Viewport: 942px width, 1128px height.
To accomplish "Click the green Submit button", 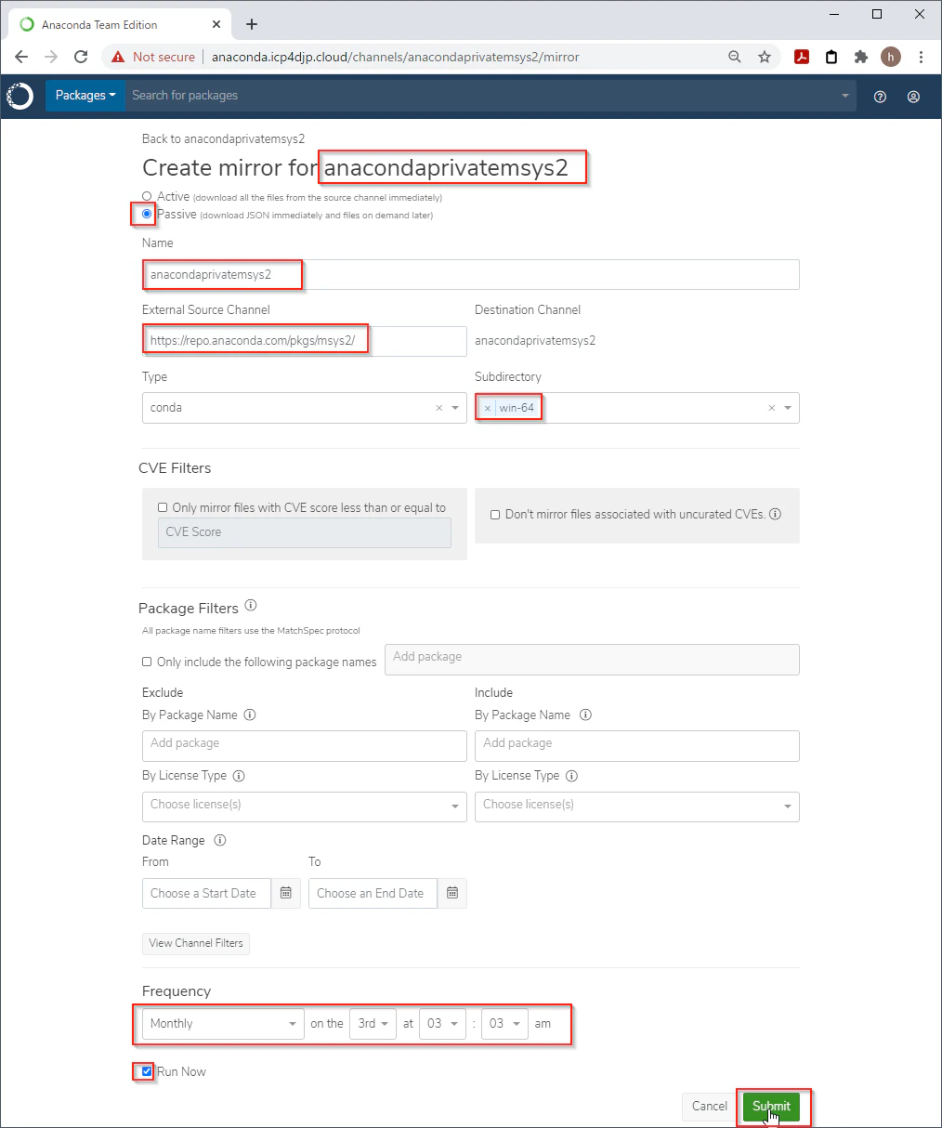I will tap(771, 1106).
